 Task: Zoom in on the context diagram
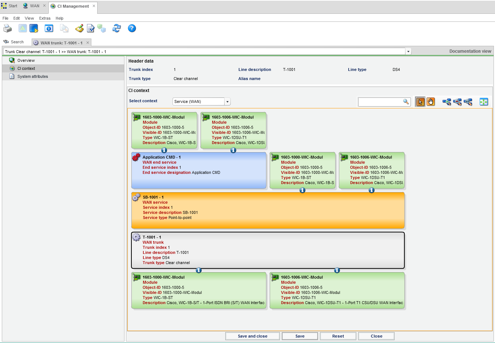[447, 102]
